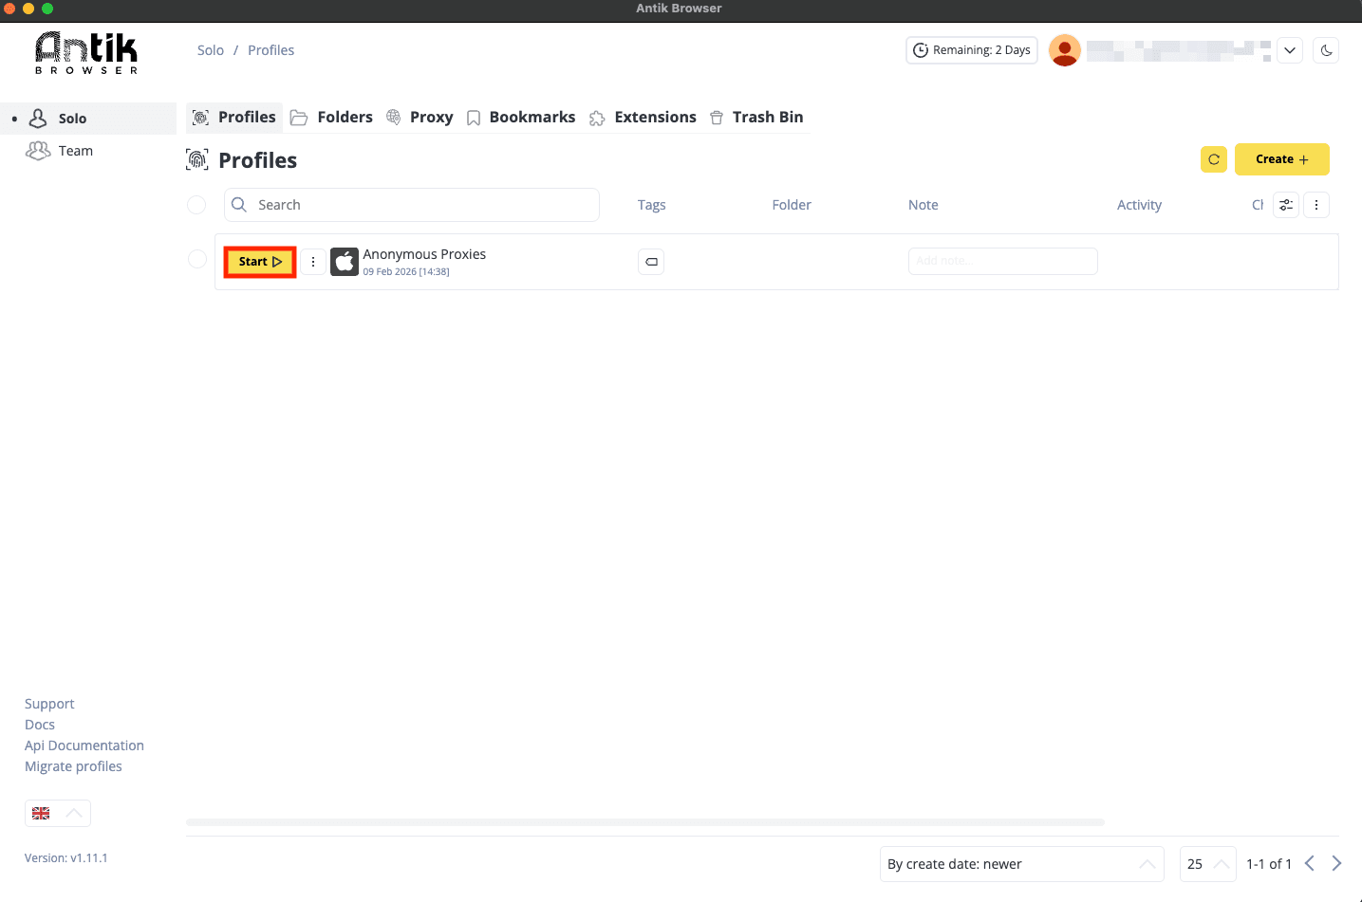Select the Anonymous Proxies row checkbox
This screenshot has height=902, width=1362.
coord(196,258)
